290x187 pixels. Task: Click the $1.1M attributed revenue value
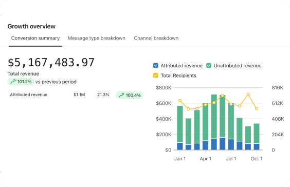point(79,95)
